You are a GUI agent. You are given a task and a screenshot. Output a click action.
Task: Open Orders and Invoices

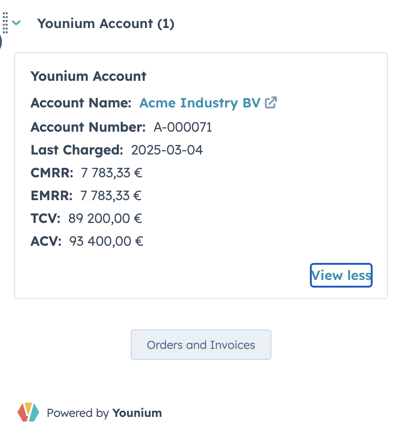(201, 345)
